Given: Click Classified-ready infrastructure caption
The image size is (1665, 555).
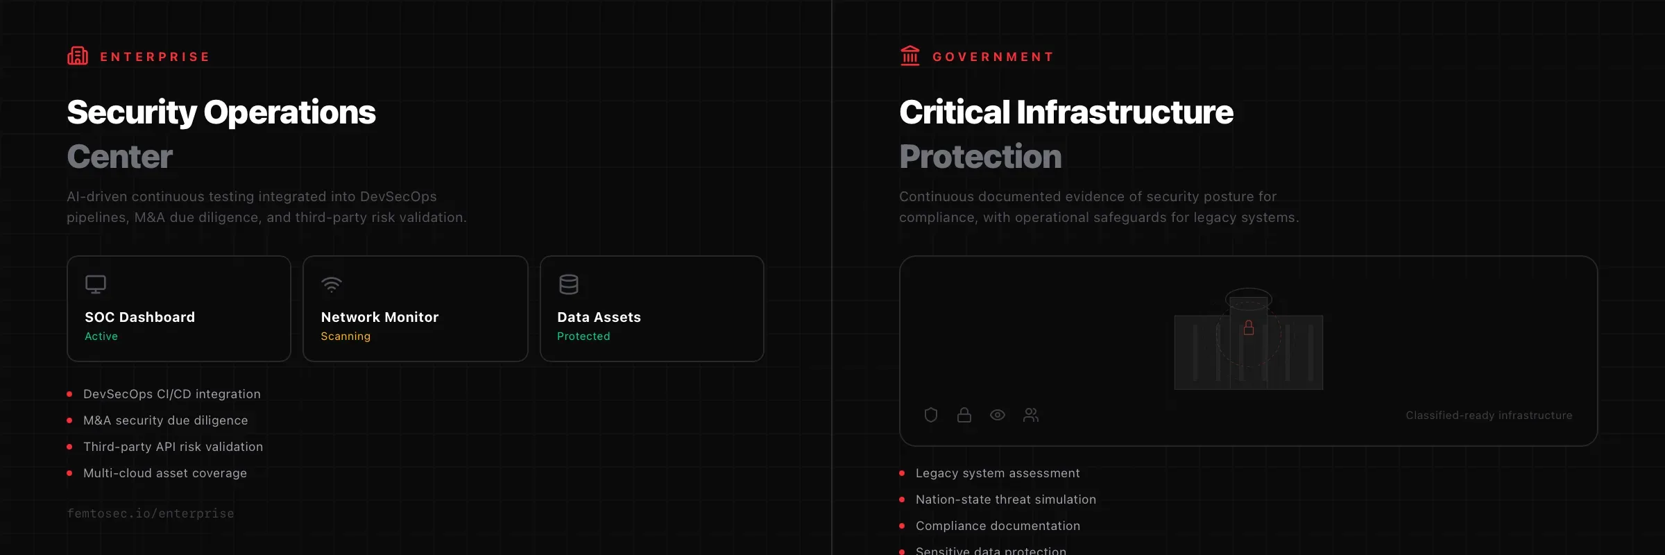Looking at the screenshot, I should (x=1489, y=416).
